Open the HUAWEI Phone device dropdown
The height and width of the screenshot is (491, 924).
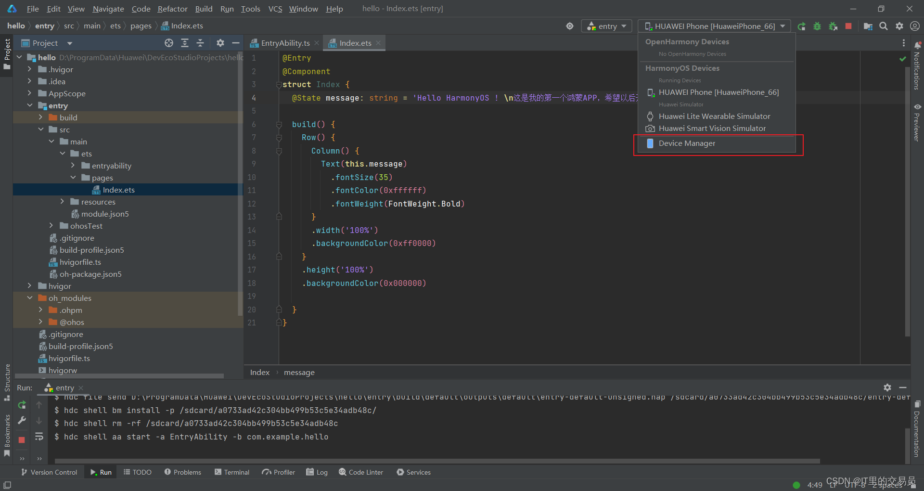(x=714, y=26)
